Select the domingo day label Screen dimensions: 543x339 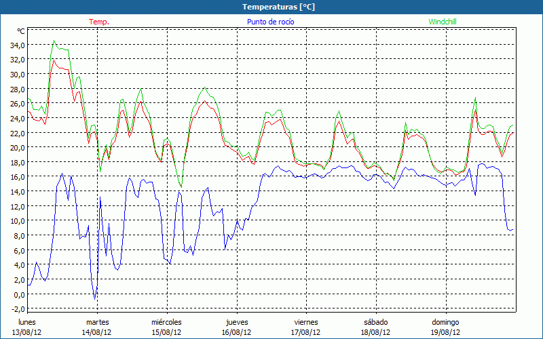coord(445,322)
